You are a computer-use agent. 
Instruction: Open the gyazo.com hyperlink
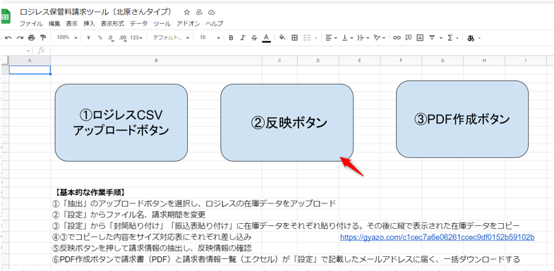coord(437,237)
